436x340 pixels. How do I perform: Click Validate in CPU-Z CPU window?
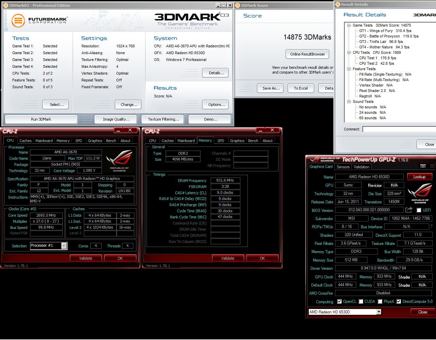(x=86, y=258)
